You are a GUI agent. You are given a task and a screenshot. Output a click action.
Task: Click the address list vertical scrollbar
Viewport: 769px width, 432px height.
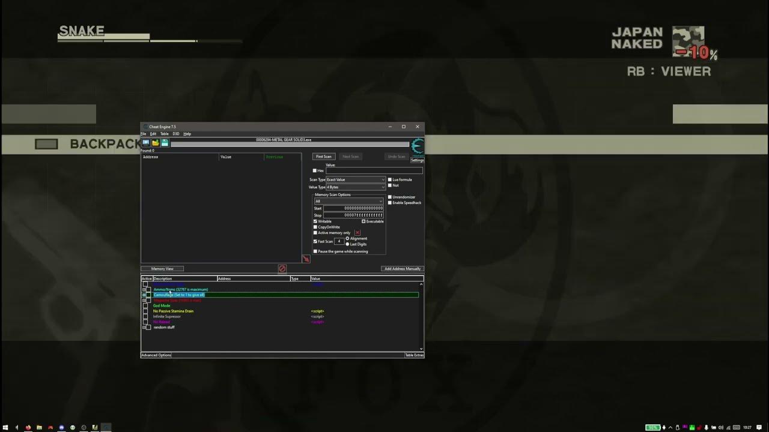click(x=421, y=316)
